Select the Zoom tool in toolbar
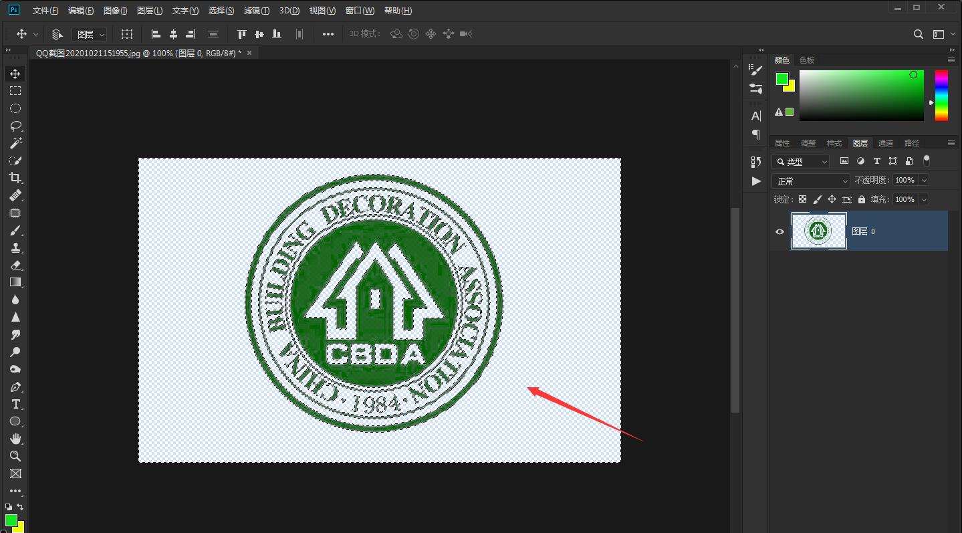Viewport: 962px width, 533px height. tap(15, 456)
